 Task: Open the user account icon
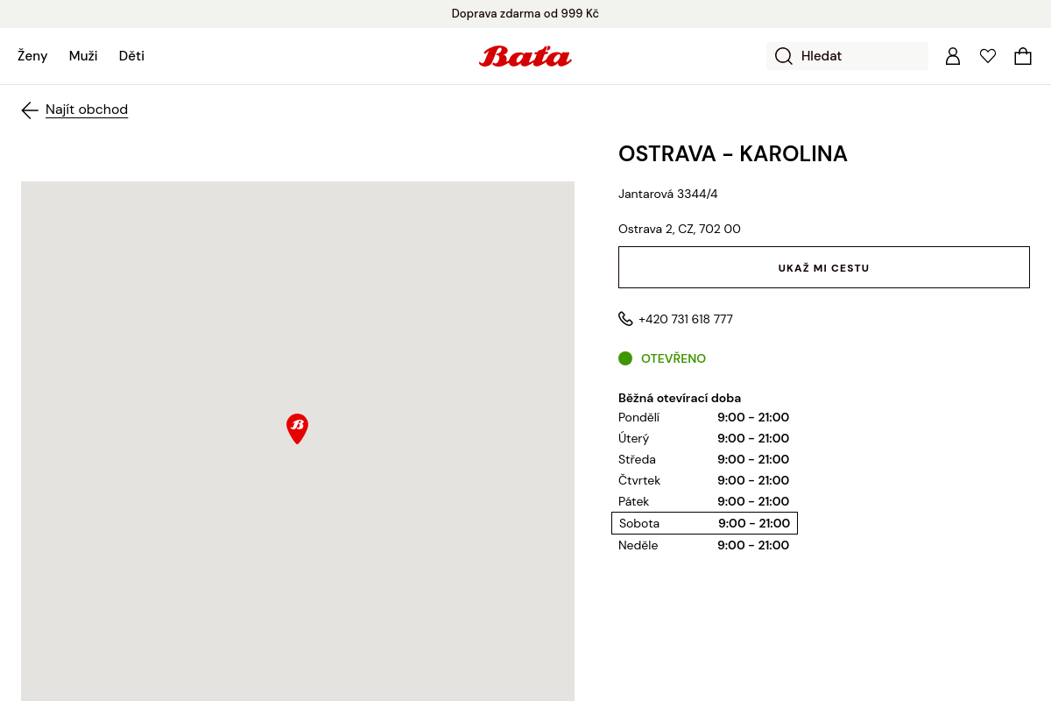pyautogui.click(x=953, y=56)
